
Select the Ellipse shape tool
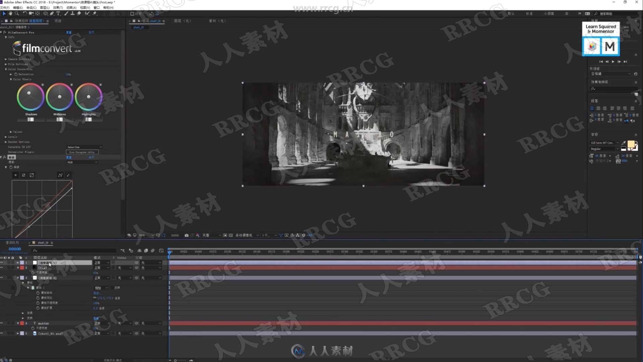(46, 13)
